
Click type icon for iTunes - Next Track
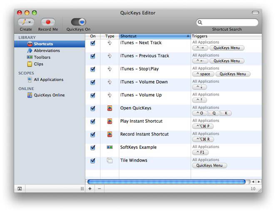click(x=109, y=43)
